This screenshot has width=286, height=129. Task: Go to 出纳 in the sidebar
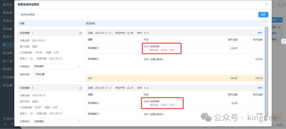click(x=7, y=53)
